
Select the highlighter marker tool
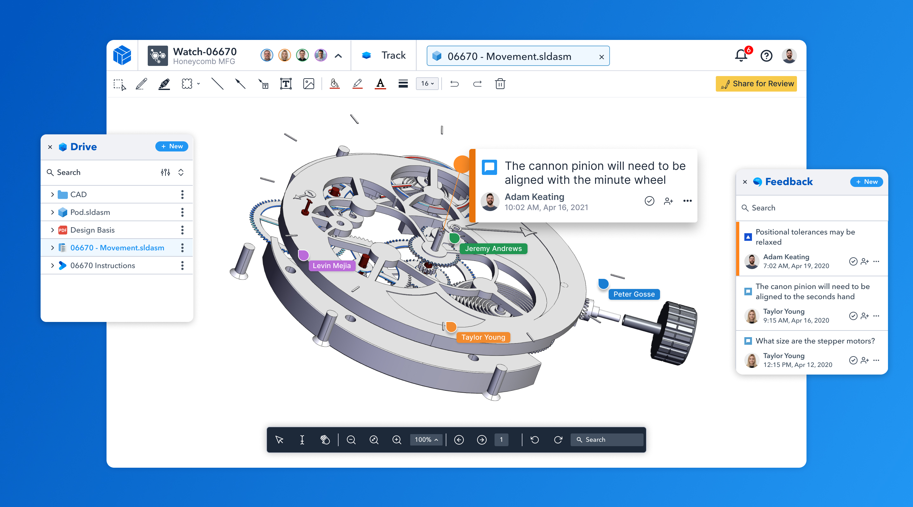164,84
